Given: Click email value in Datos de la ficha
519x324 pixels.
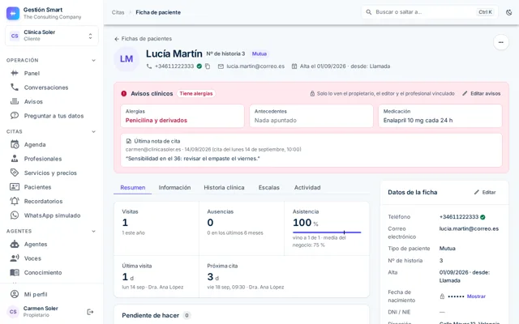Looking at the screenshot, I should click(x=469, y=228).
